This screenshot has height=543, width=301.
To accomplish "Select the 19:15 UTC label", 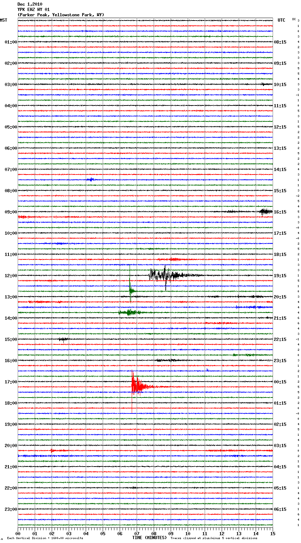I will point(280,276).
